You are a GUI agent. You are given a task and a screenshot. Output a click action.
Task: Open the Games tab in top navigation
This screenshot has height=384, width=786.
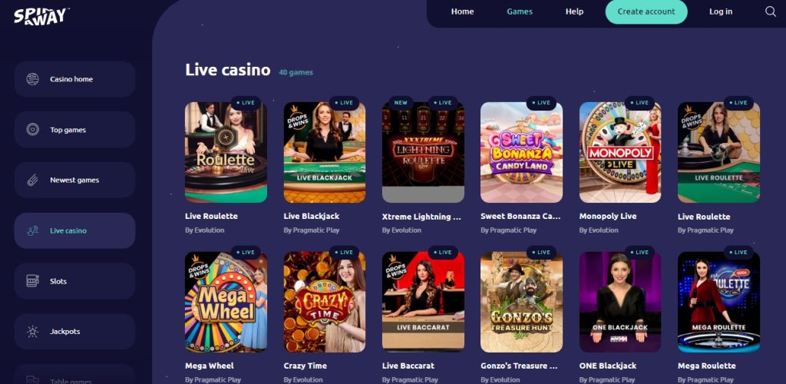tap(520, 12)
